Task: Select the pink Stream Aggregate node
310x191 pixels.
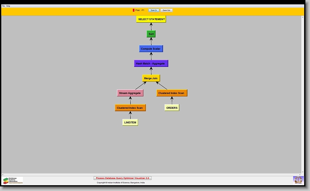Action: click(130, 93)
